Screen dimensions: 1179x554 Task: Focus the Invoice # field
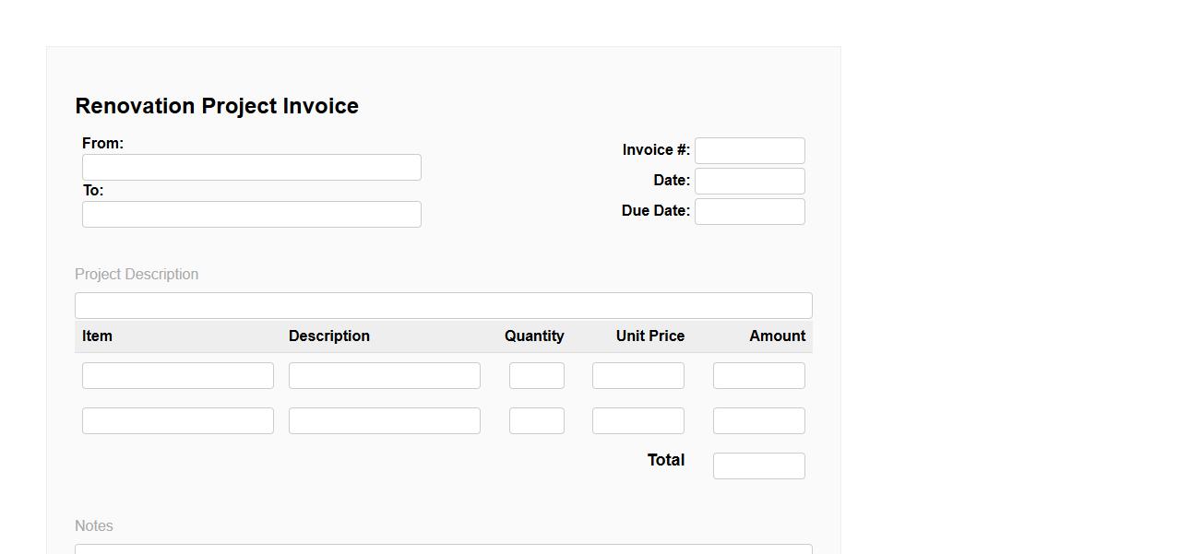(749, 151)
